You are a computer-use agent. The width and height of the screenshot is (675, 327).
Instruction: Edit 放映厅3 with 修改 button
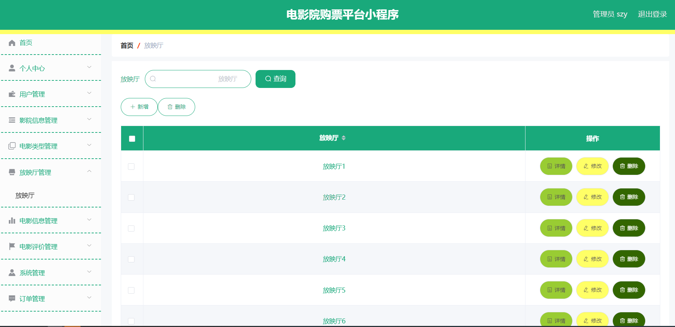pos(592,228)
